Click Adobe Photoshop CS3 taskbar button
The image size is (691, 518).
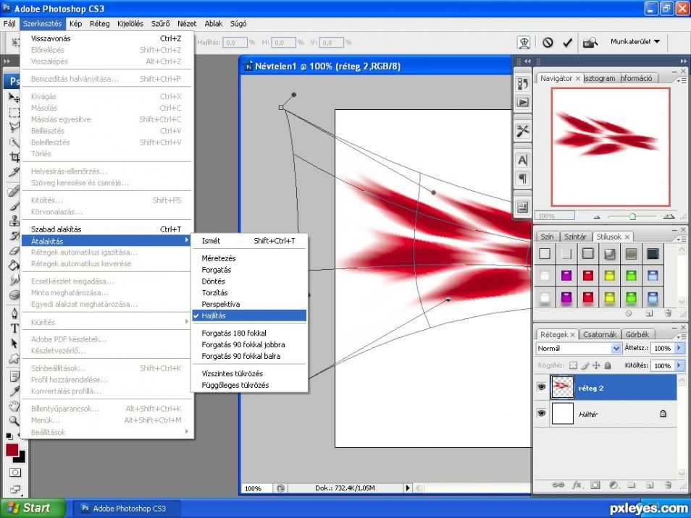coord(125,509)
